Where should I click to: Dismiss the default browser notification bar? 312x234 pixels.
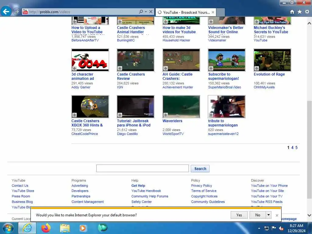[x=277, y=215]
